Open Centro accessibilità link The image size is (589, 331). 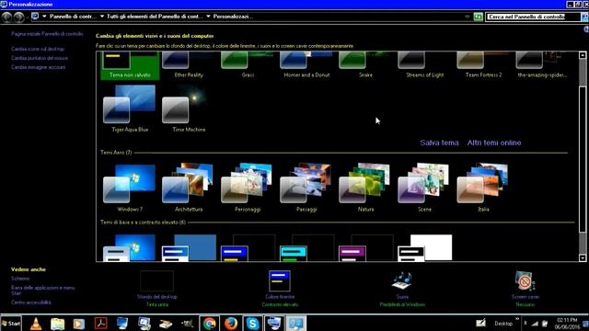pyautogui.click(x=30, y=302)
